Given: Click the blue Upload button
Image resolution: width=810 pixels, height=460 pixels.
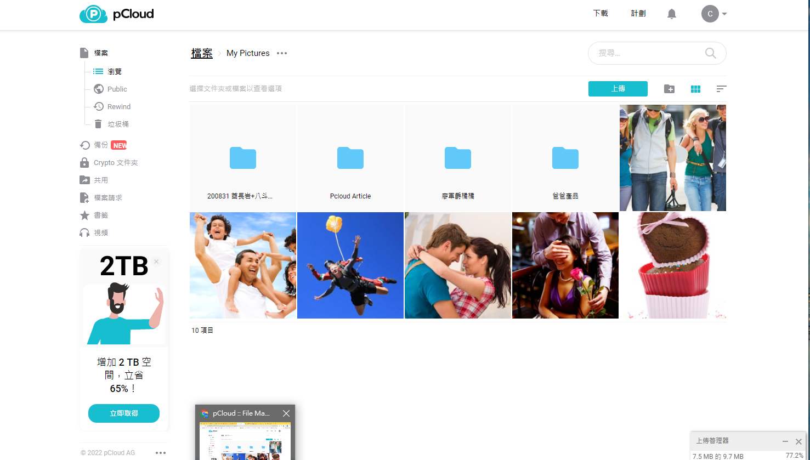Looking at the screenshot, I should [x=618, y=89].
